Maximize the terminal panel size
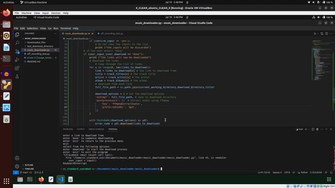The width and height of the screenshot is (335, 188). (327, 130)
